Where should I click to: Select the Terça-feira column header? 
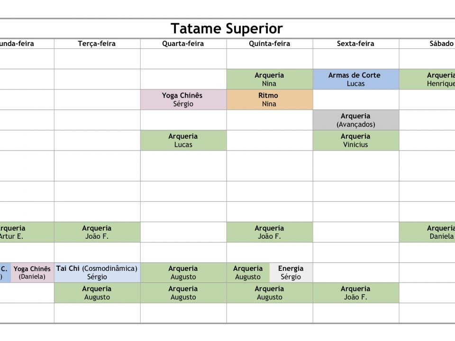pyautogui.click(x=97, y=44)
